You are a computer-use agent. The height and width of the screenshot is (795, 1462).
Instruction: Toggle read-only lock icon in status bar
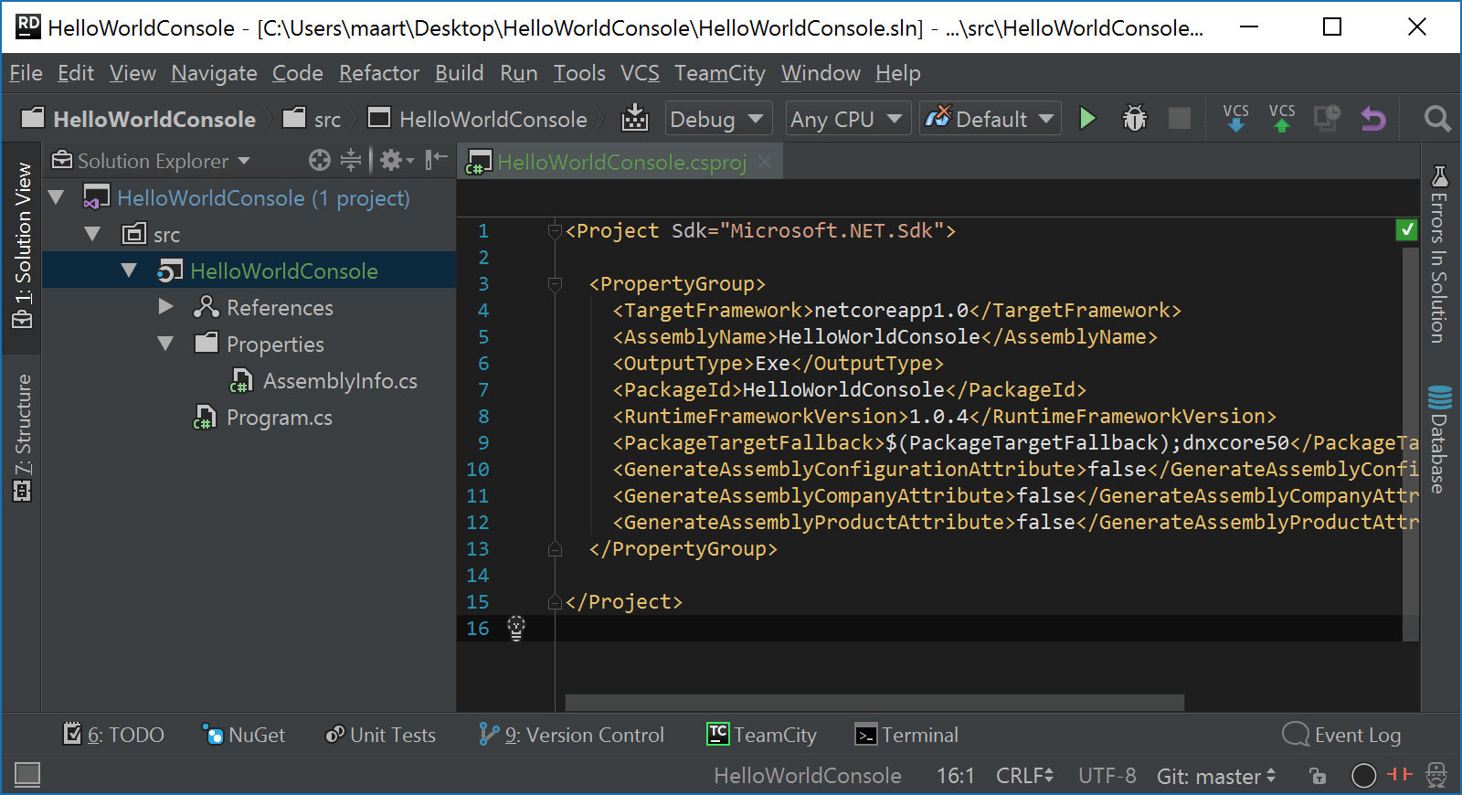1318,776
